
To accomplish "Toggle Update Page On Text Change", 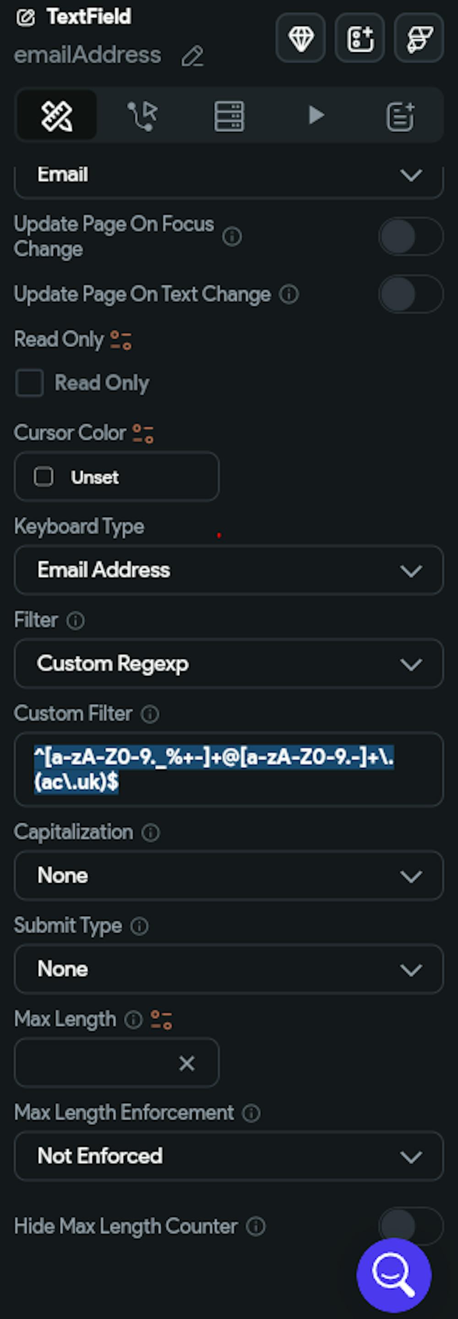I will pyautogui.click(x=410, y=294).
